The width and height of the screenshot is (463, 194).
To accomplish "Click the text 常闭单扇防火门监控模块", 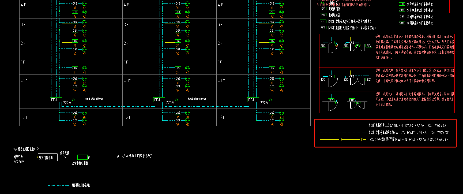I will [x=420, y=17].
